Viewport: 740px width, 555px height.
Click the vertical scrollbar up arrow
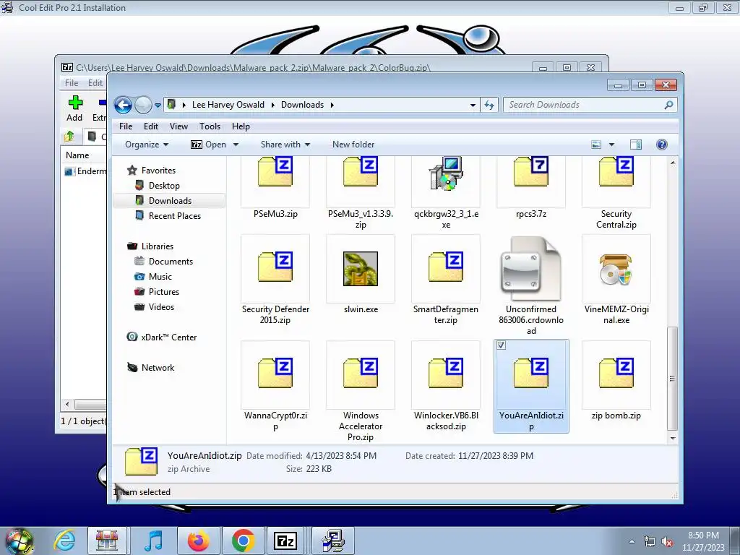(x=673, y=163)
